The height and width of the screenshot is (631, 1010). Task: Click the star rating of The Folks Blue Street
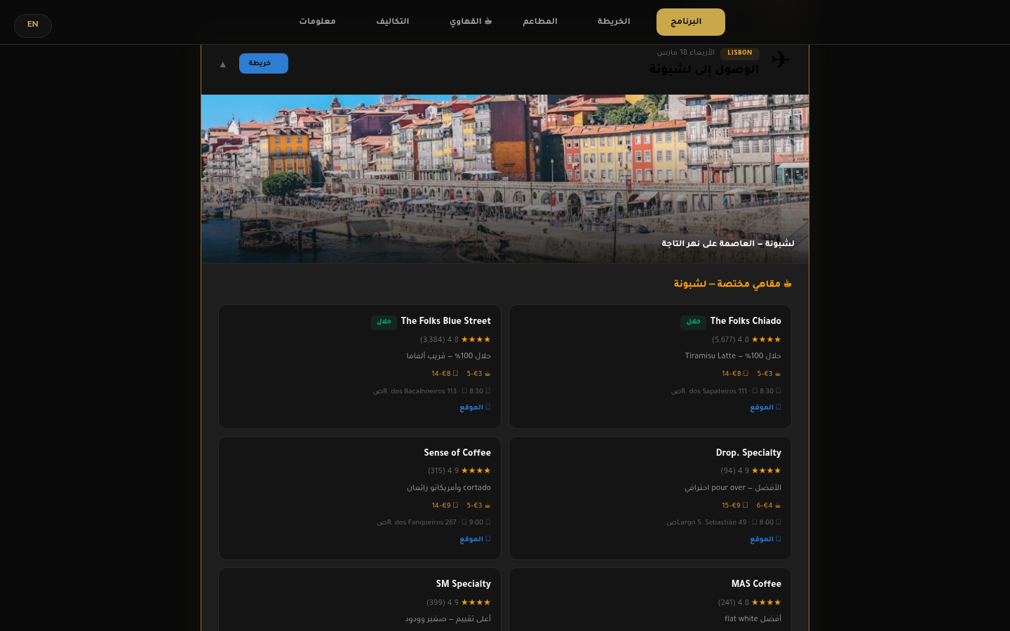[x=476, y=340]
